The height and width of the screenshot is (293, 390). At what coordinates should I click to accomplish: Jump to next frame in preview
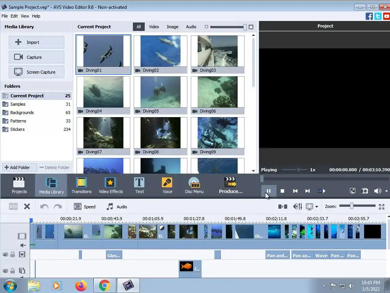click(307, 191)
